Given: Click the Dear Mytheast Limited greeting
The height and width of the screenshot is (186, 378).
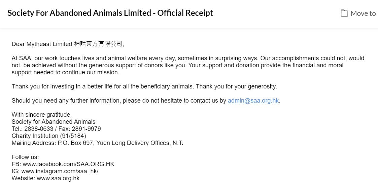Looking at the screenshot, I should (42, 44).
